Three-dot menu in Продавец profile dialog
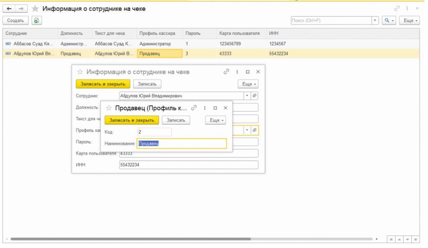 click(x=205, y=108)
